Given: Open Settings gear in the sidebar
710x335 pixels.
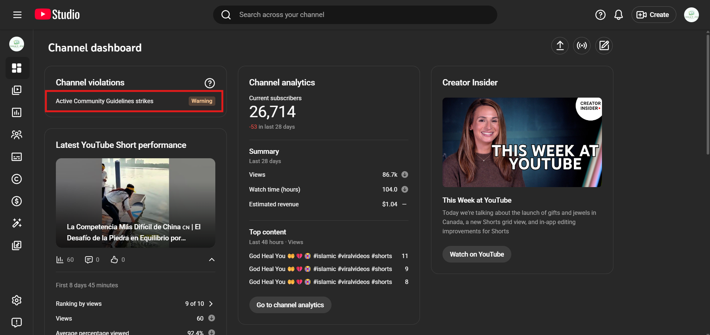Looking at the screenshot, I should click(x=17, y=300).
